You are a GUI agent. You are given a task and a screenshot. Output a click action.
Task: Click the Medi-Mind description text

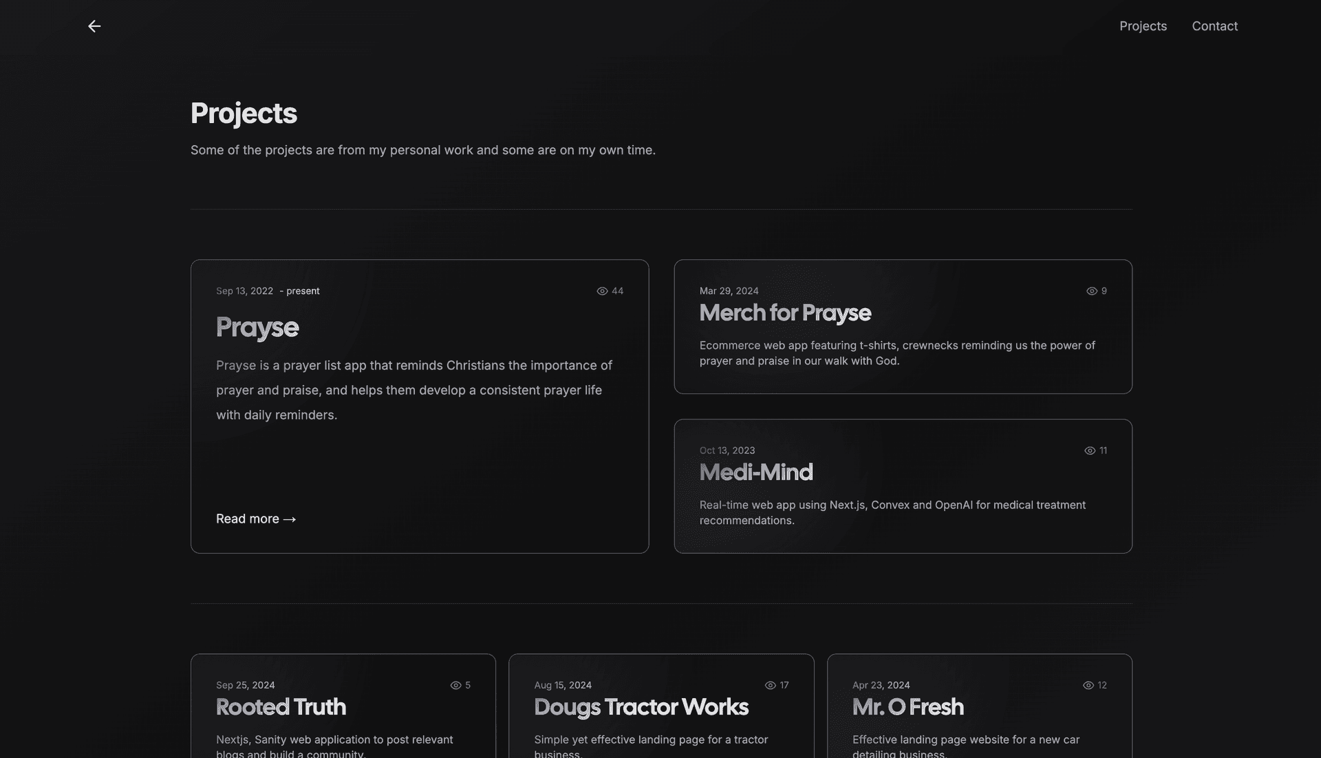(x=892, y=512)
